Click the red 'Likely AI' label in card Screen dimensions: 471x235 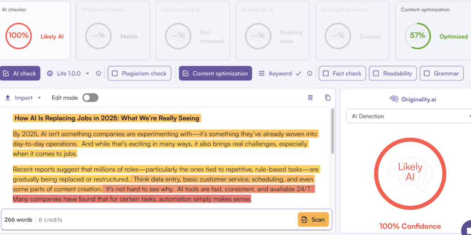(x=52, y=37)
